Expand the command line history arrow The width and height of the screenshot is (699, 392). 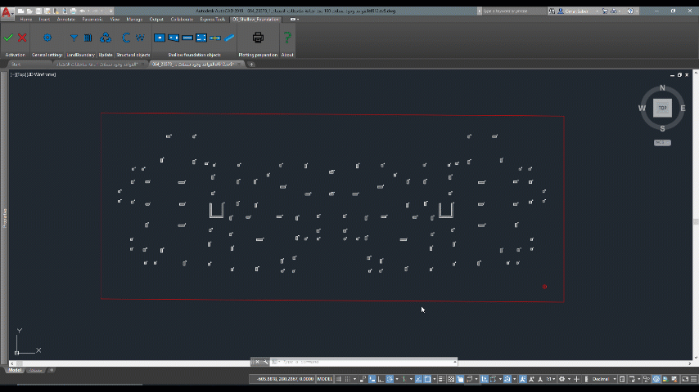455,362
